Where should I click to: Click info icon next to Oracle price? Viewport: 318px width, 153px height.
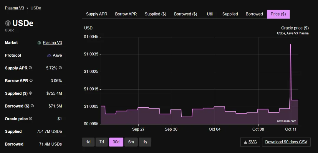pos(31,119)
